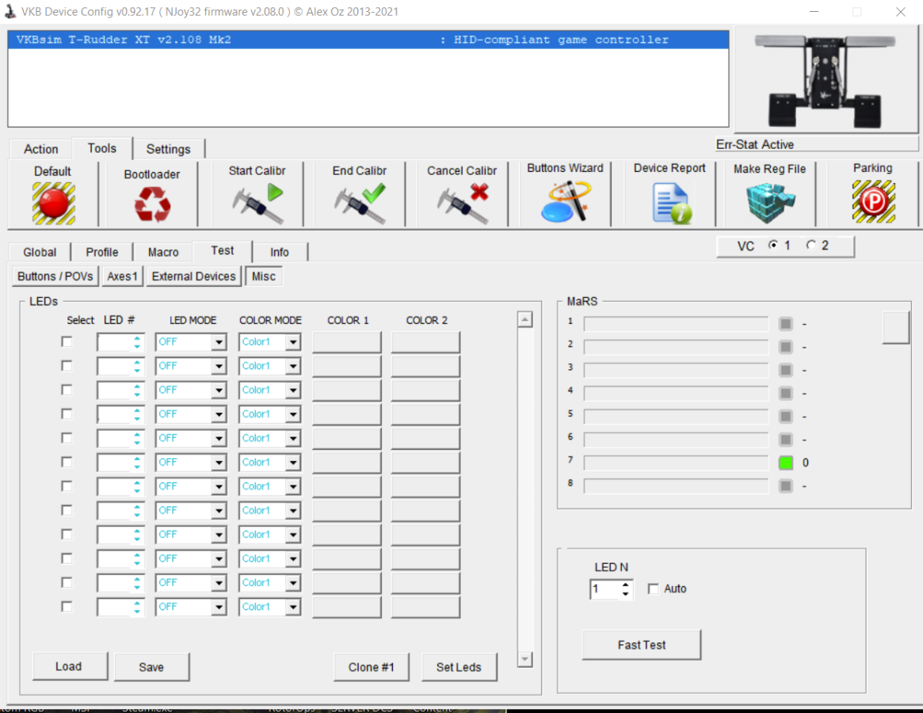Click the gray MaRS indicator in row 8

click(x=785, y=486)
